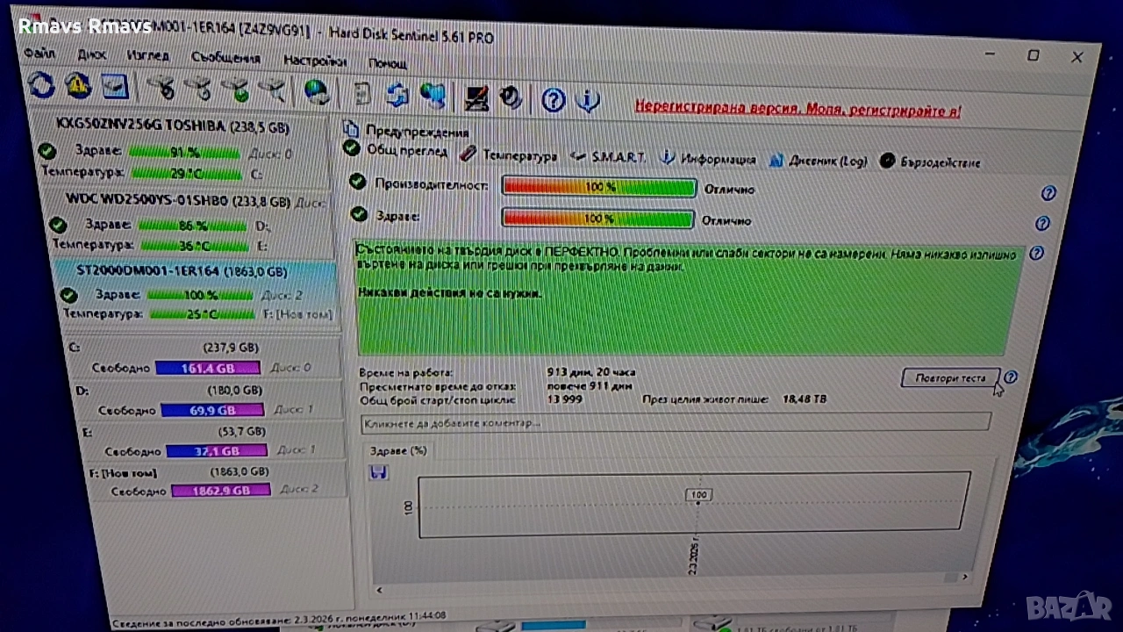
Task: Click the globe toolbar icon
Action: 317,90
